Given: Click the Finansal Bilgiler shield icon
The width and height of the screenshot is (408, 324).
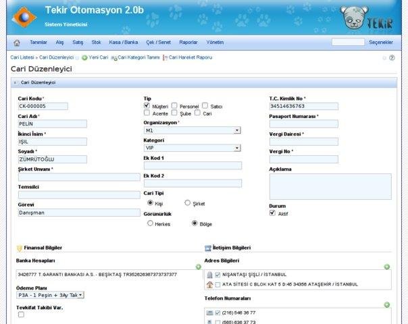Looking at the screenshot, I should point(20,248).
